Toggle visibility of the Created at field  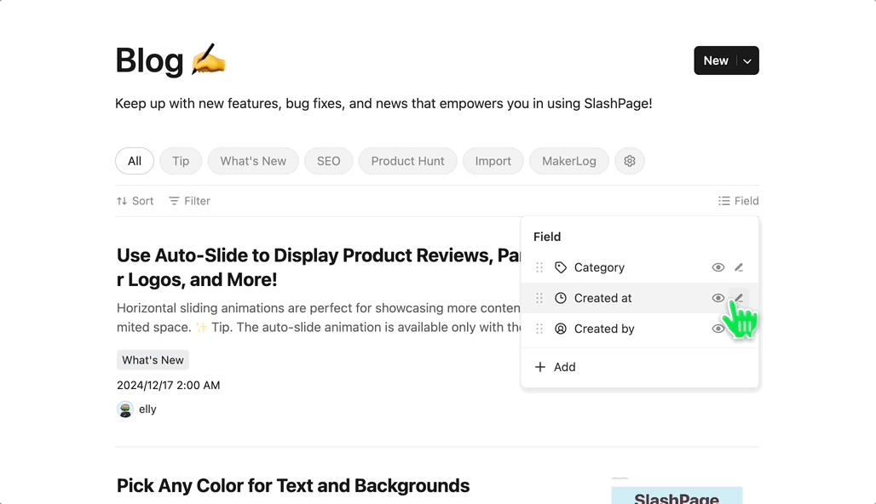(x=718, y=298)
